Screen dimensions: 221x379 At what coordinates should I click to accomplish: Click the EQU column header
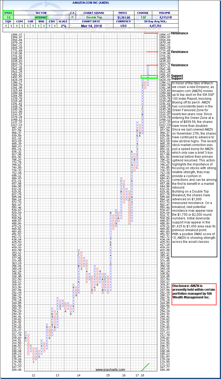(x=8, y=22)
